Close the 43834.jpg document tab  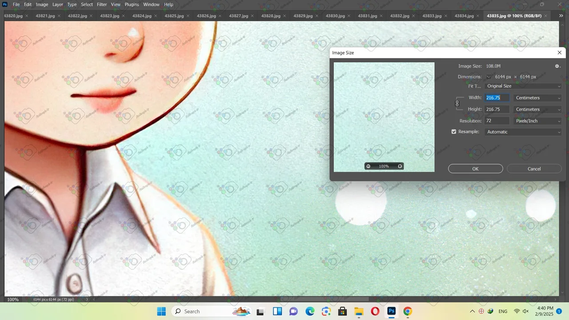point(478,16)
